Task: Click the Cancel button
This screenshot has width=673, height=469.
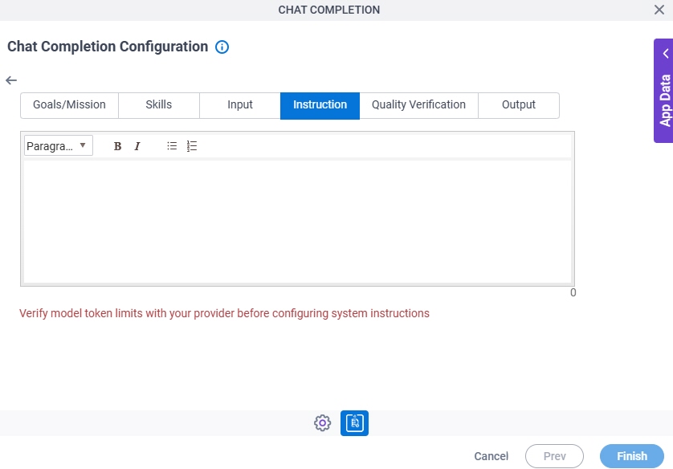Action: [x=491, y=456]
